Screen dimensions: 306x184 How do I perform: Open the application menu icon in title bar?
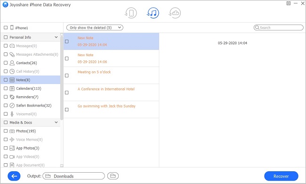pos(289,3)
